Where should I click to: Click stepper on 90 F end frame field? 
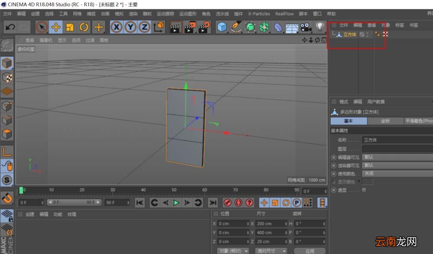pyautogui.click(x=128, y=202)
